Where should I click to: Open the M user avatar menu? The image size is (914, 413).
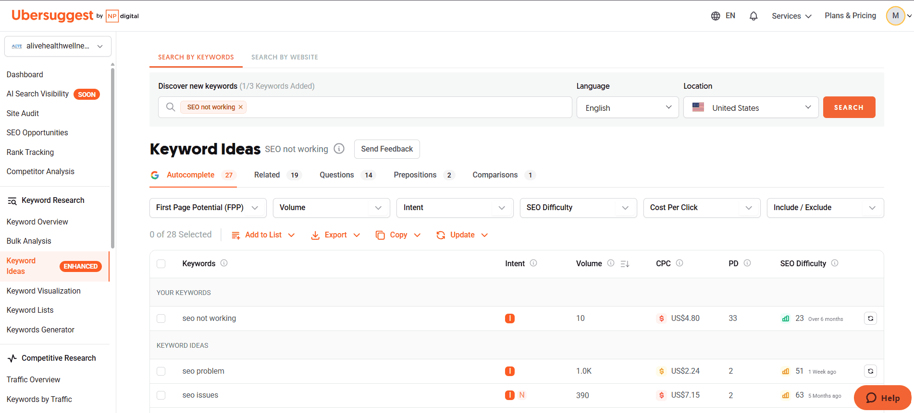click(x=896, y=16)
